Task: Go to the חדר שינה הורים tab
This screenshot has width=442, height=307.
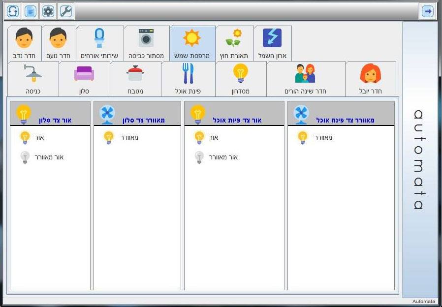Action: click(305, 79)
